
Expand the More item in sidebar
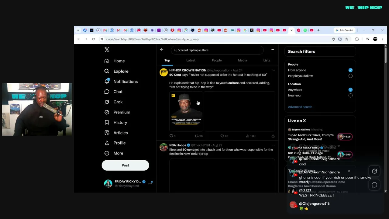(114, 153)
